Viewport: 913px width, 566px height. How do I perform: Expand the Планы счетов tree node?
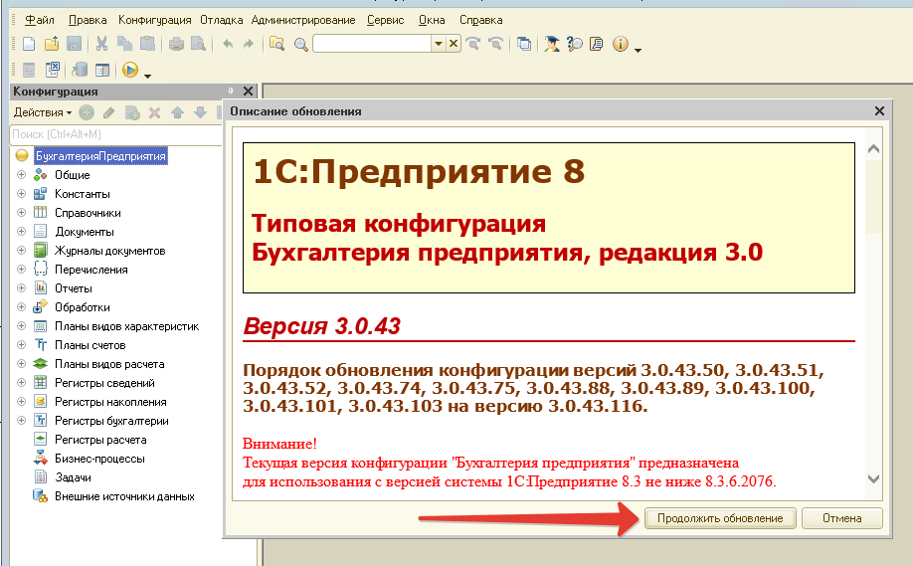pos(22,345)
